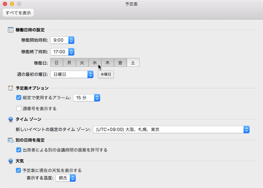Click the タイム ゾーン section heading
The height and width of the screenshot is (188, 263).
(x=29, y=119)
